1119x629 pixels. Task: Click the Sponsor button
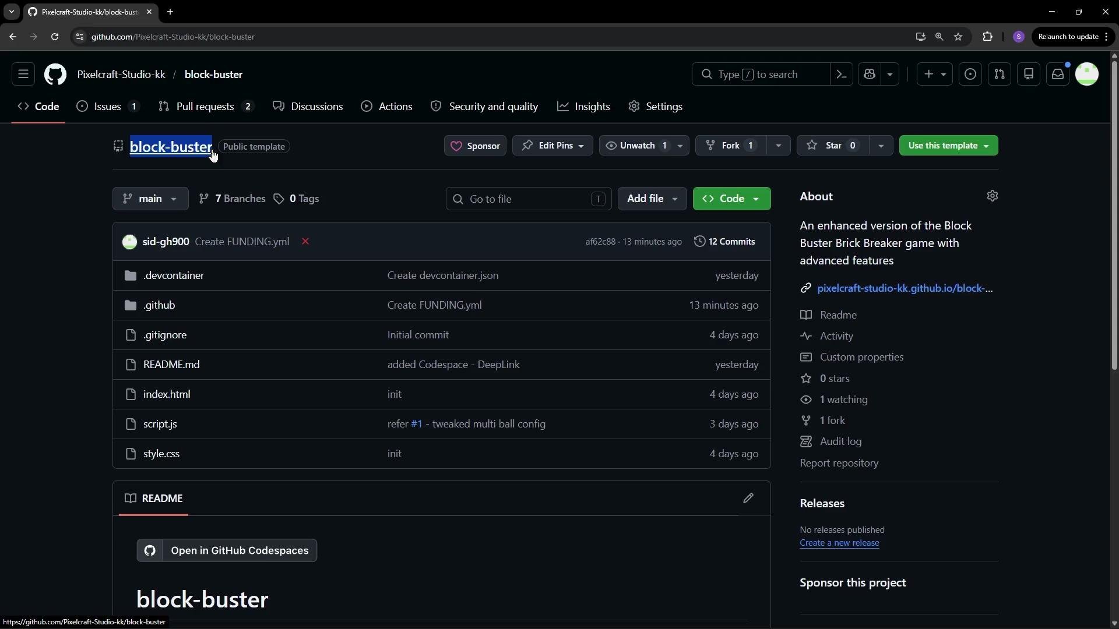[x=475, y=146]
